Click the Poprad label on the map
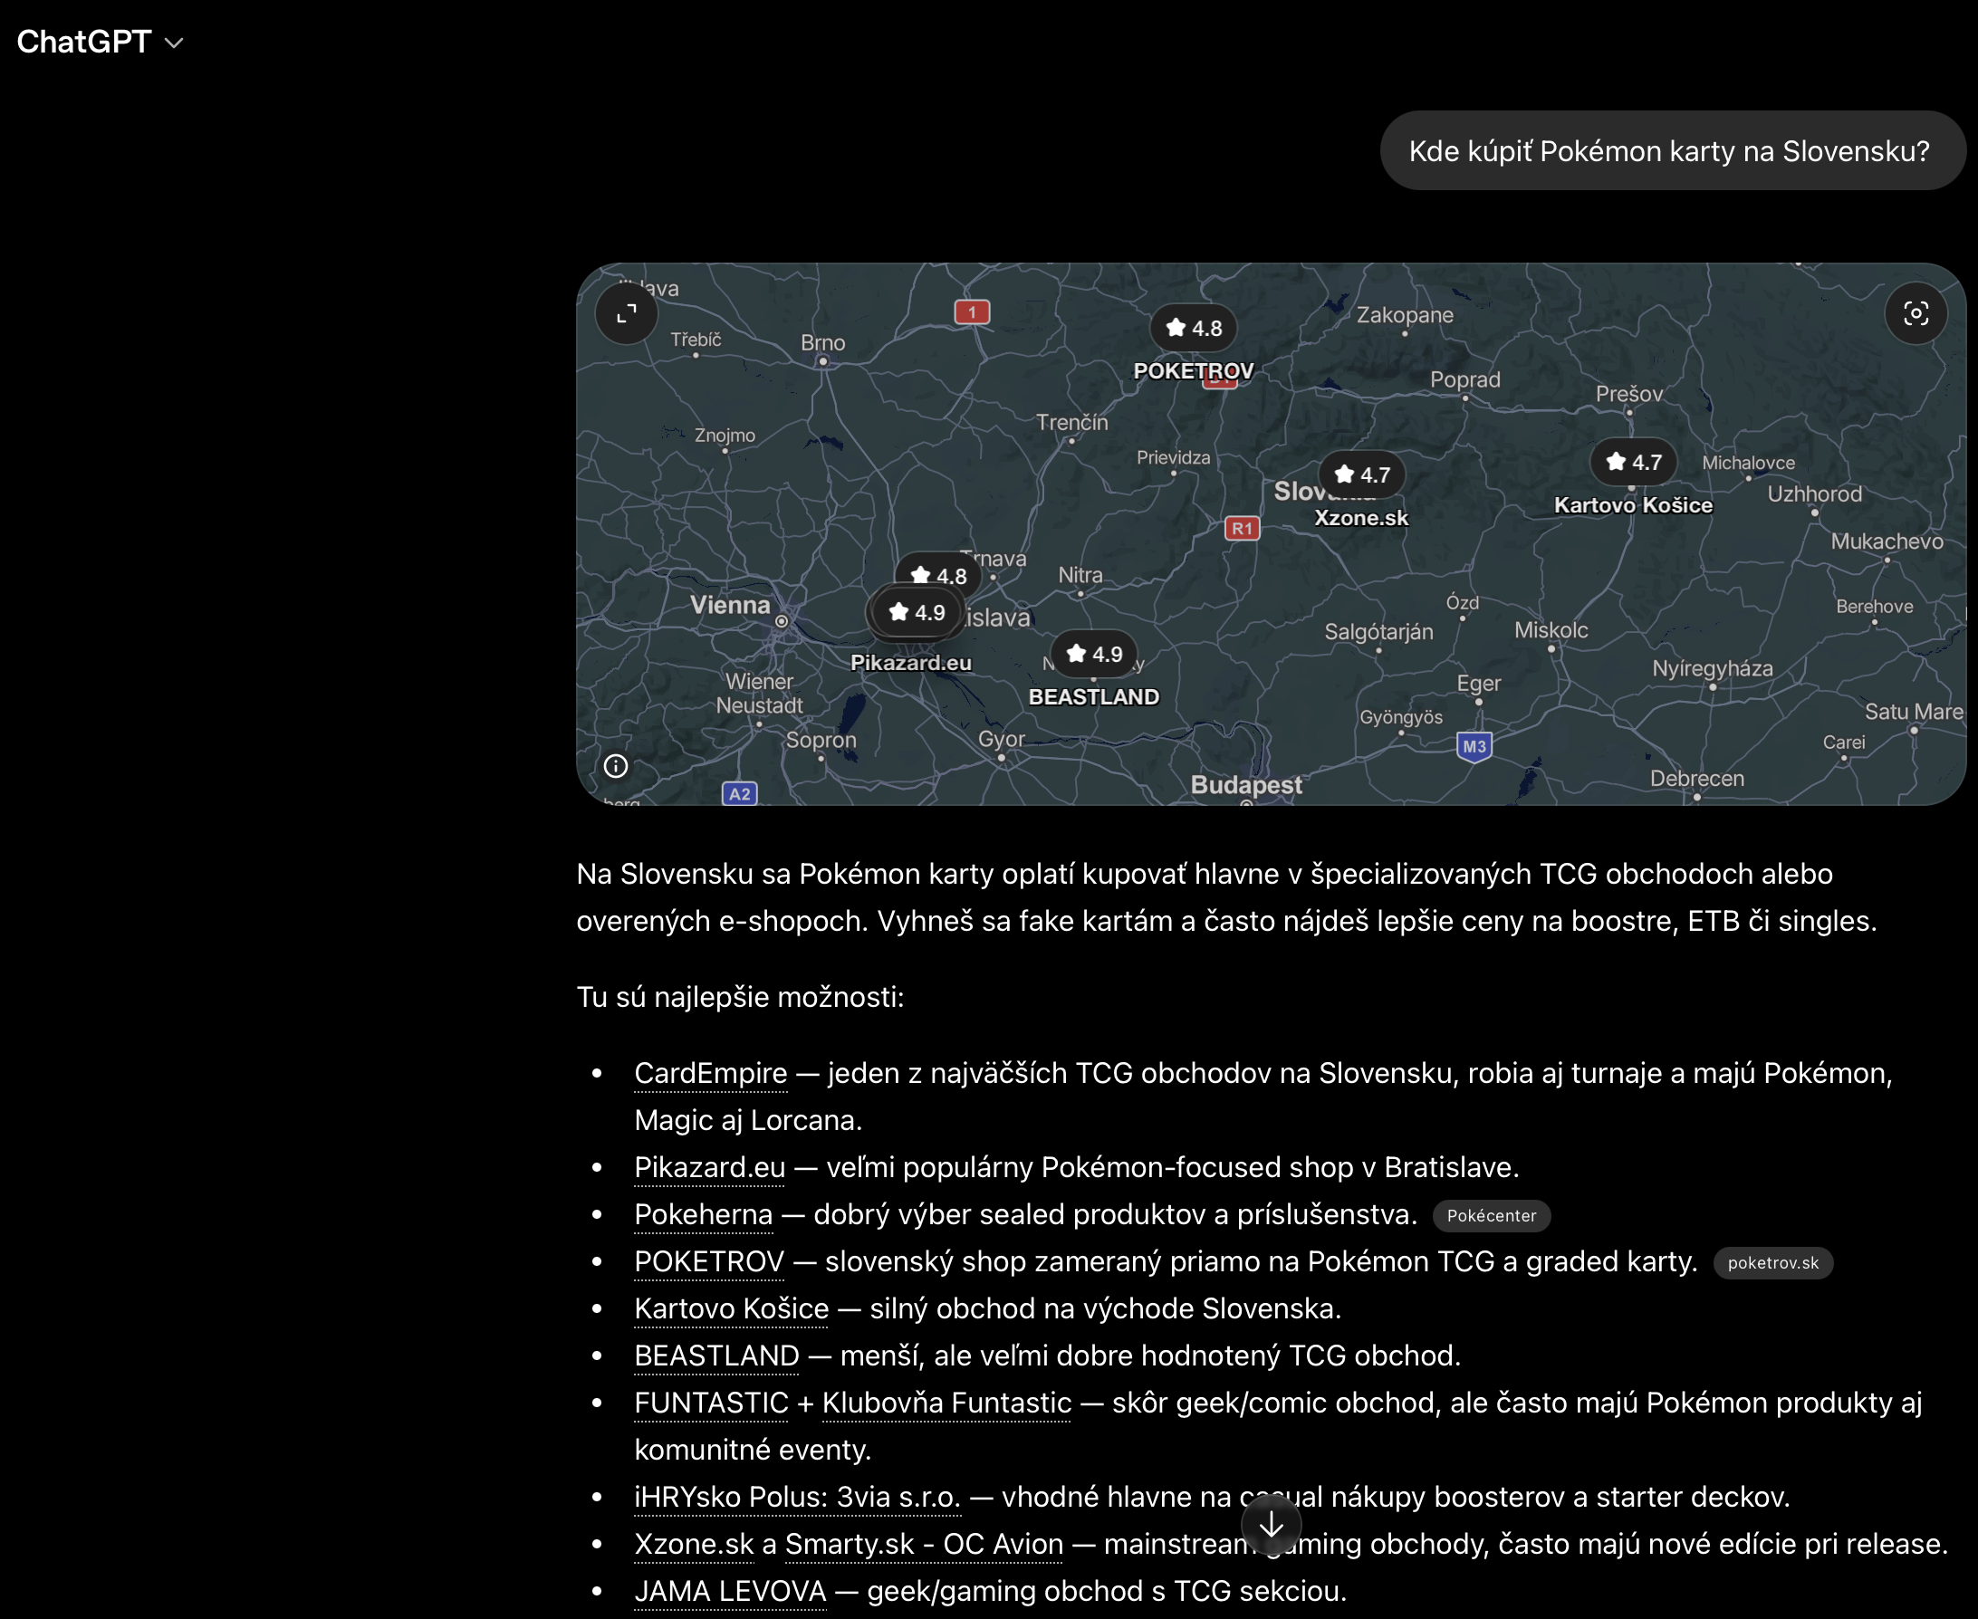The image size is (1978, 1619). (1465, 379)
